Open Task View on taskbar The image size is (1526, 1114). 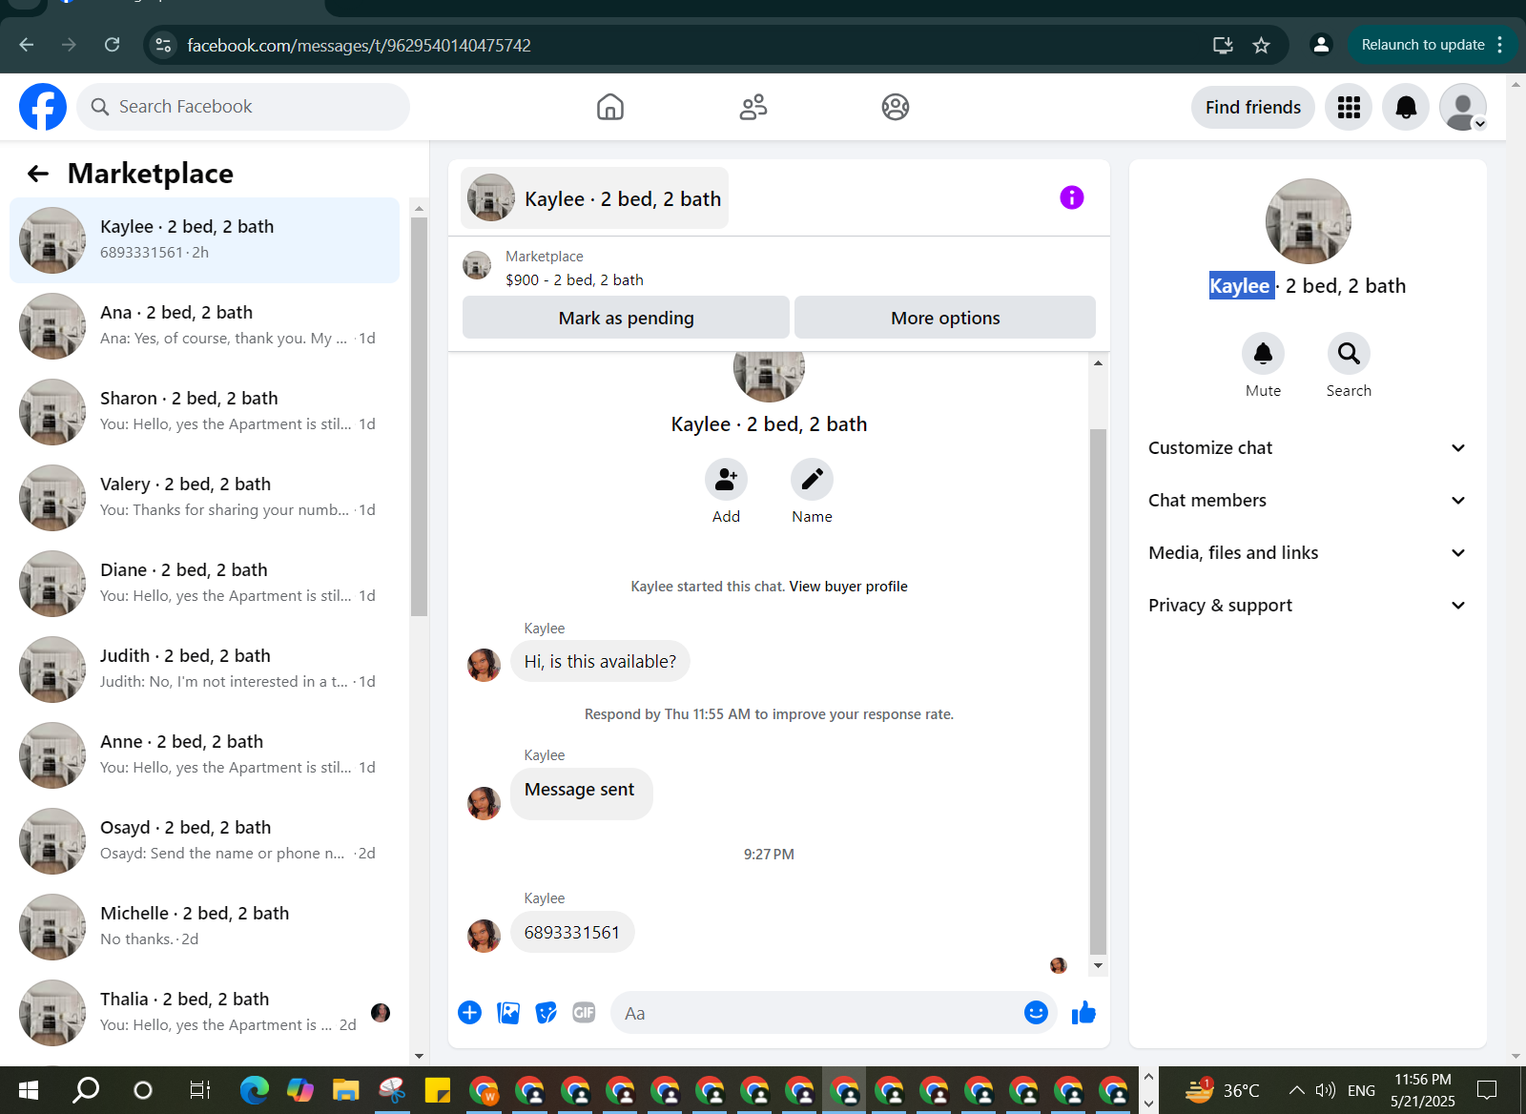tap(199, 1090)
